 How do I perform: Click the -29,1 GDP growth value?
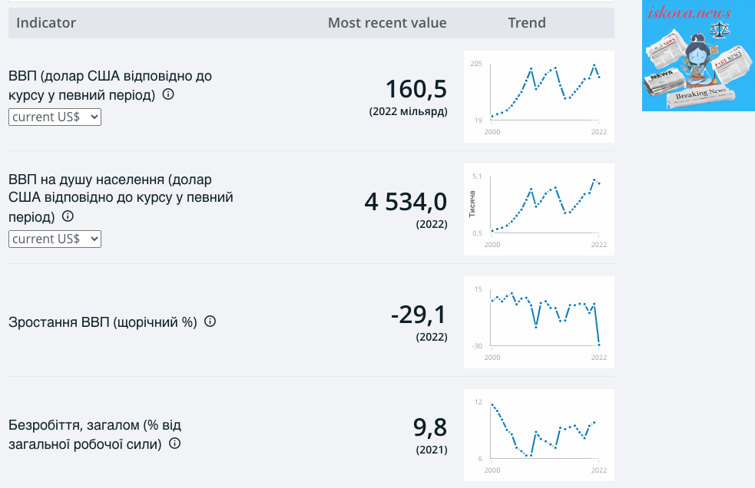(419, 315)
